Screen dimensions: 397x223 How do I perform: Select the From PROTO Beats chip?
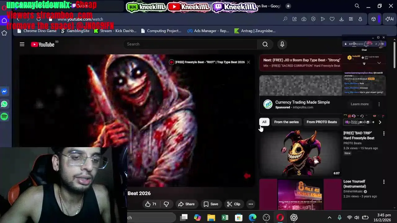click(x=322, y=122)
